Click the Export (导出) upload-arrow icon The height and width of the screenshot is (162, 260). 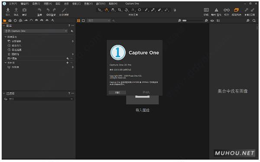coord(16,10)
